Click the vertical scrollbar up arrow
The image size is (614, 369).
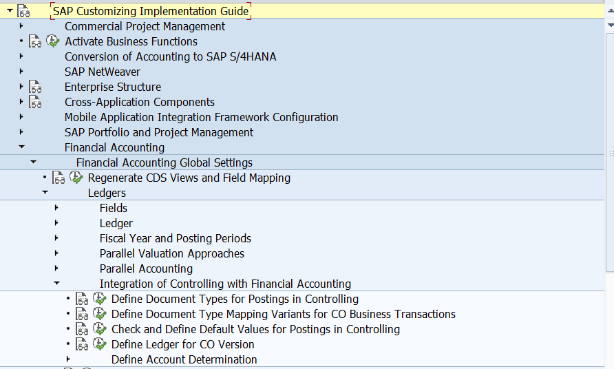(x=610, y=12)
